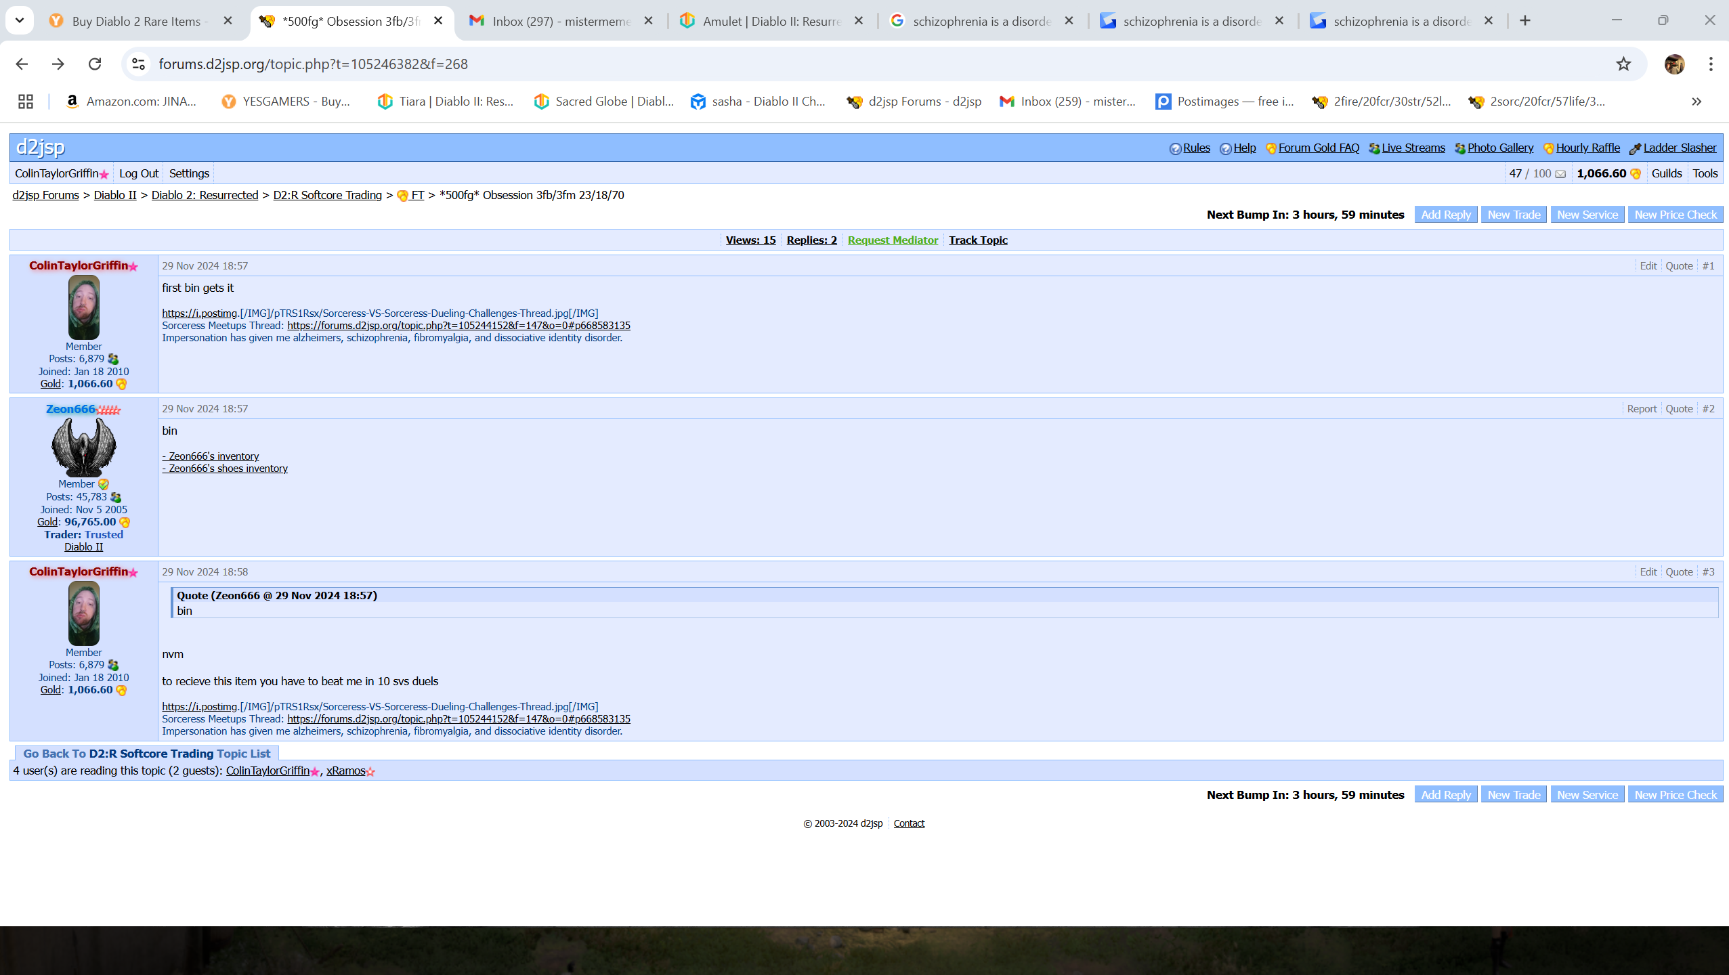Viewport: 1729px width, 975px height.
Task: Open the Chrome apps grid icon
Action: click(x=26, y=102)
